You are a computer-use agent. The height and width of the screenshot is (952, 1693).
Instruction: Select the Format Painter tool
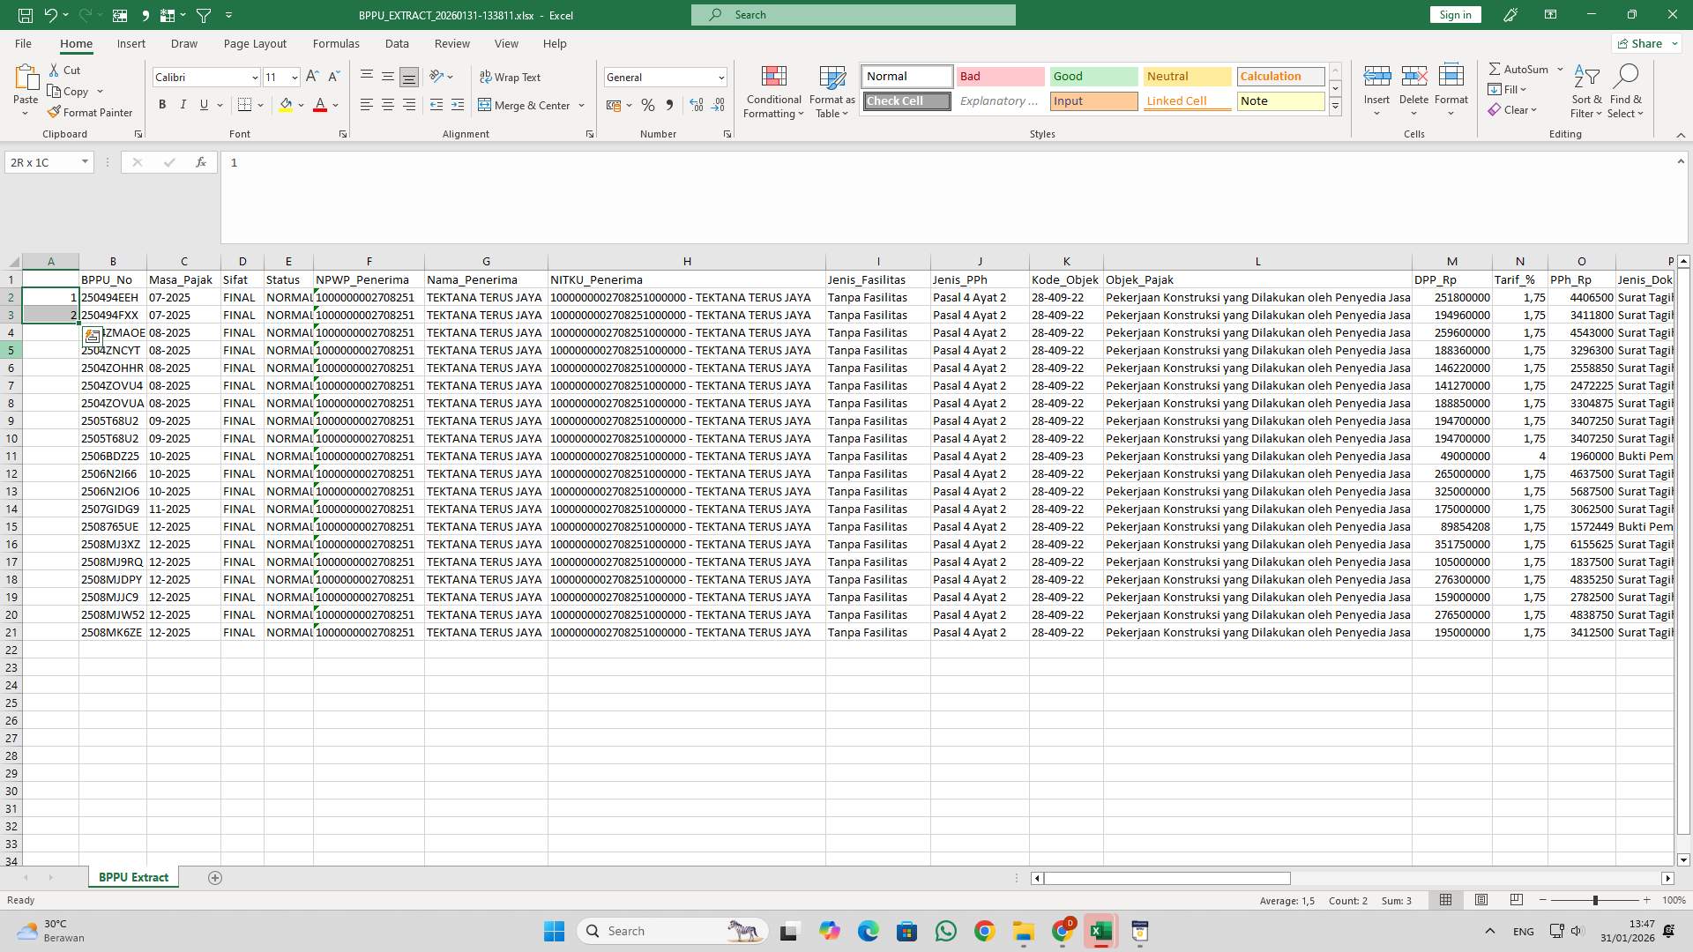91,112
